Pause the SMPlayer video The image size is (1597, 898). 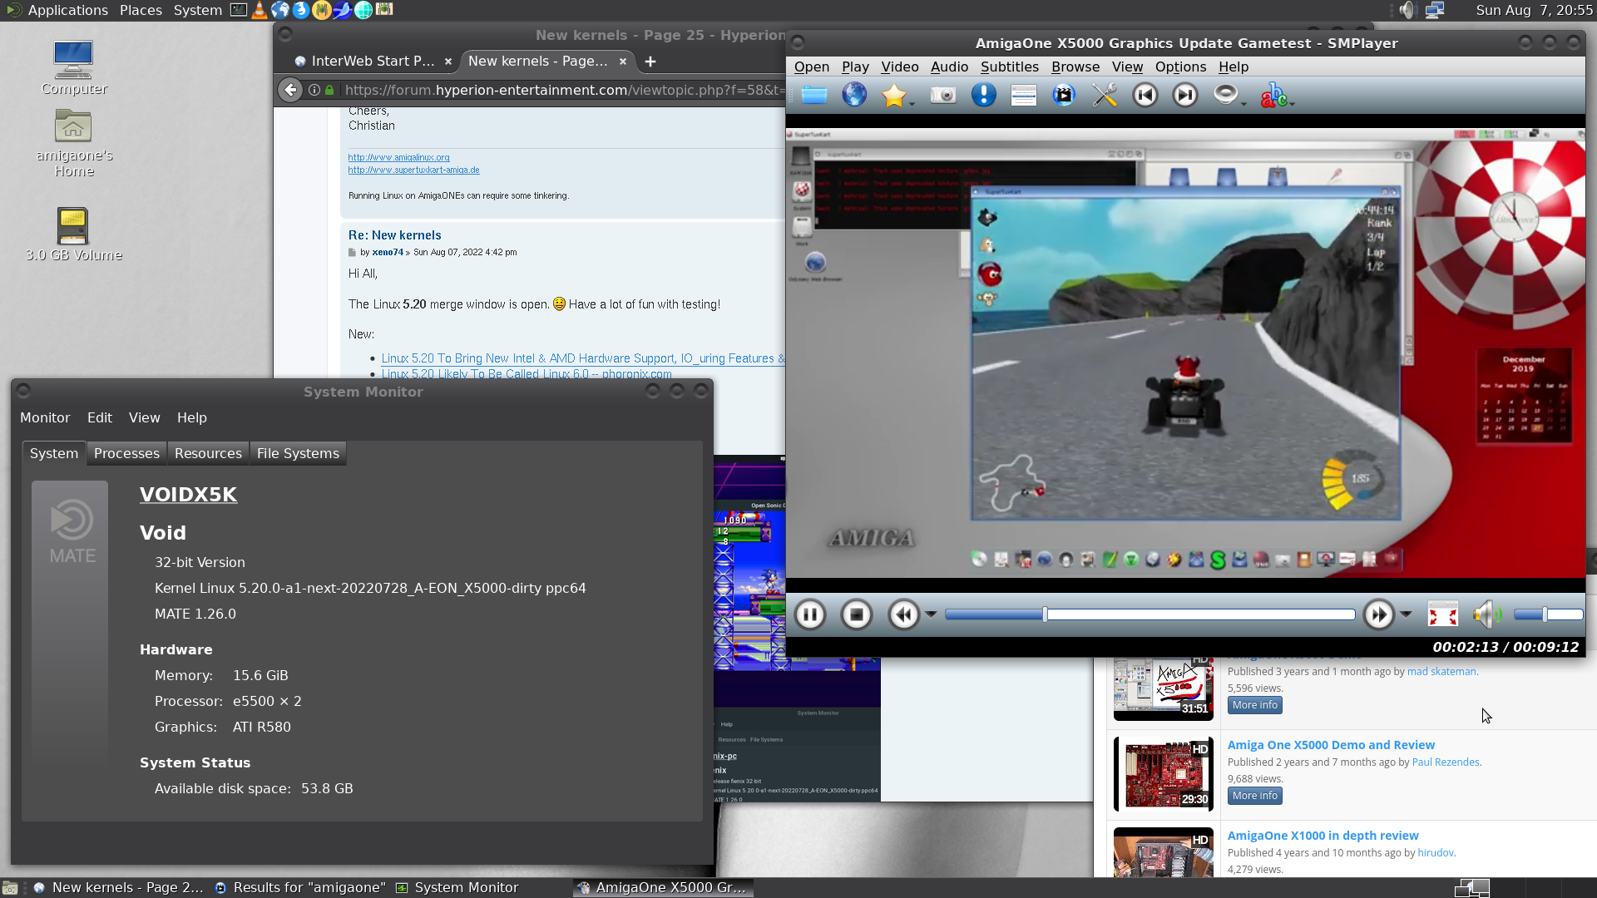pyautogui.click(x=810, y=614)
